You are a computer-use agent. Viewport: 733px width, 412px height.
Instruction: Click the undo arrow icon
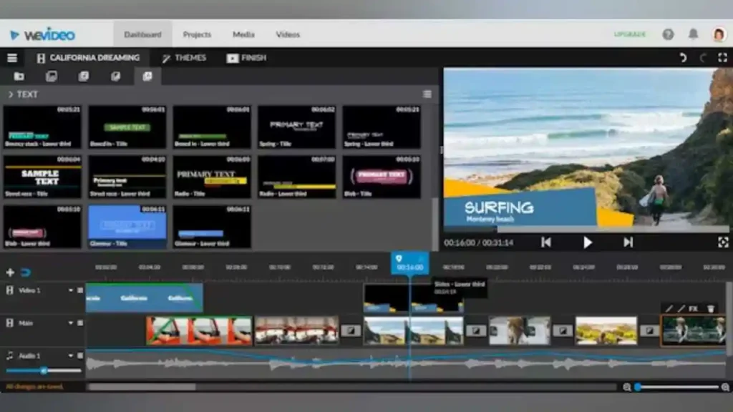pyautogui.click(x=683, y=58)
